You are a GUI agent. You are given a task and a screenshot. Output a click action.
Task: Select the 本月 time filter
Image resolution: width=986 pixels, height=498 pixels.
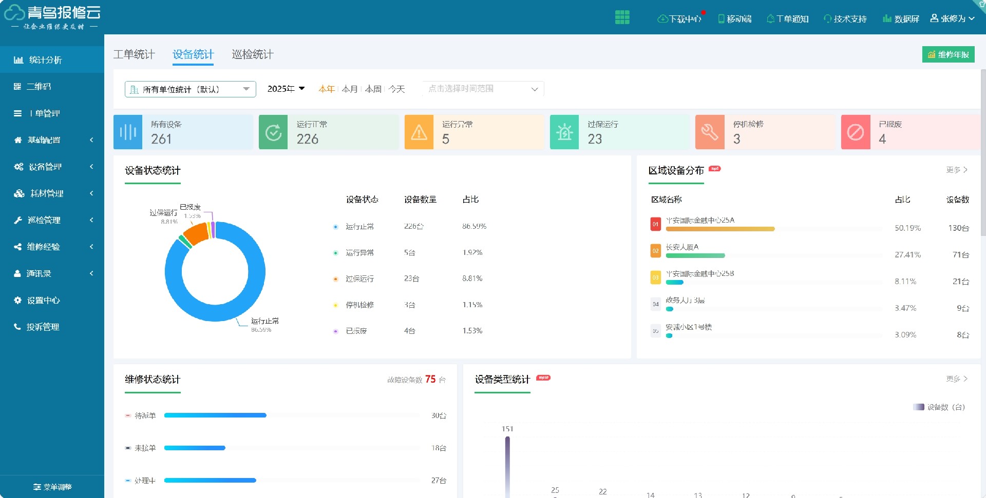point(350,89)
